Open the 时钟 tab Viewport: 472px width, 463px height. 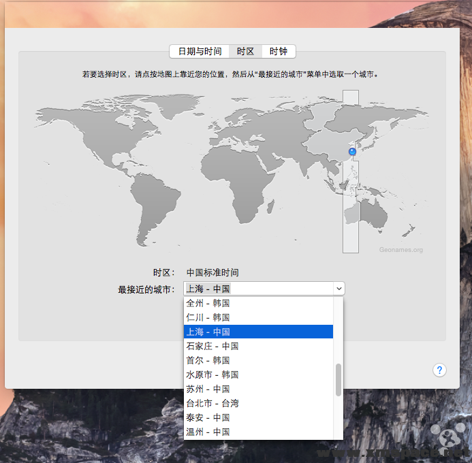(279, 51)
